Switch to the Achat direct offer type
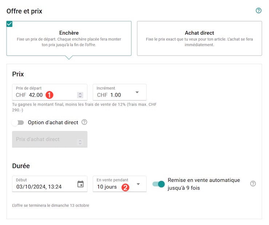 199,38
